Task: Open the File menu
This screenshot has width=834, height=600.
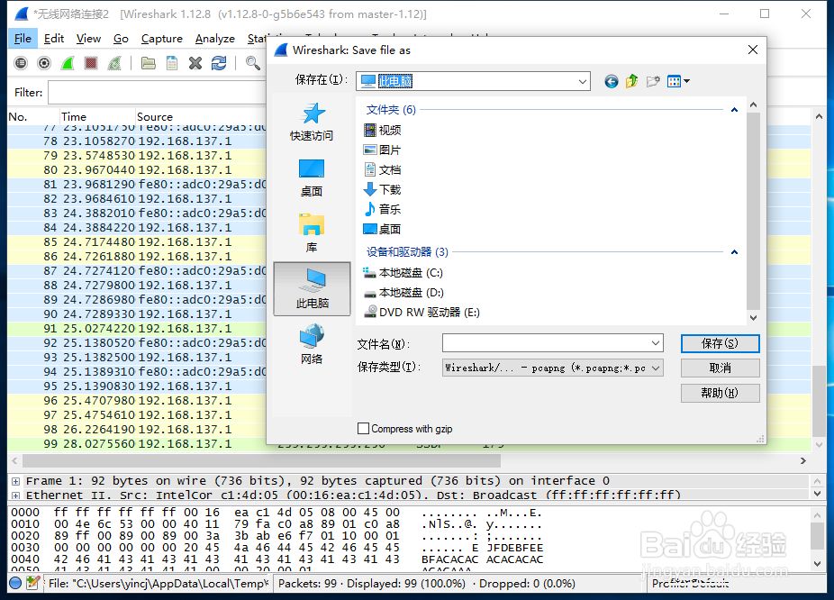Action: 23,39
